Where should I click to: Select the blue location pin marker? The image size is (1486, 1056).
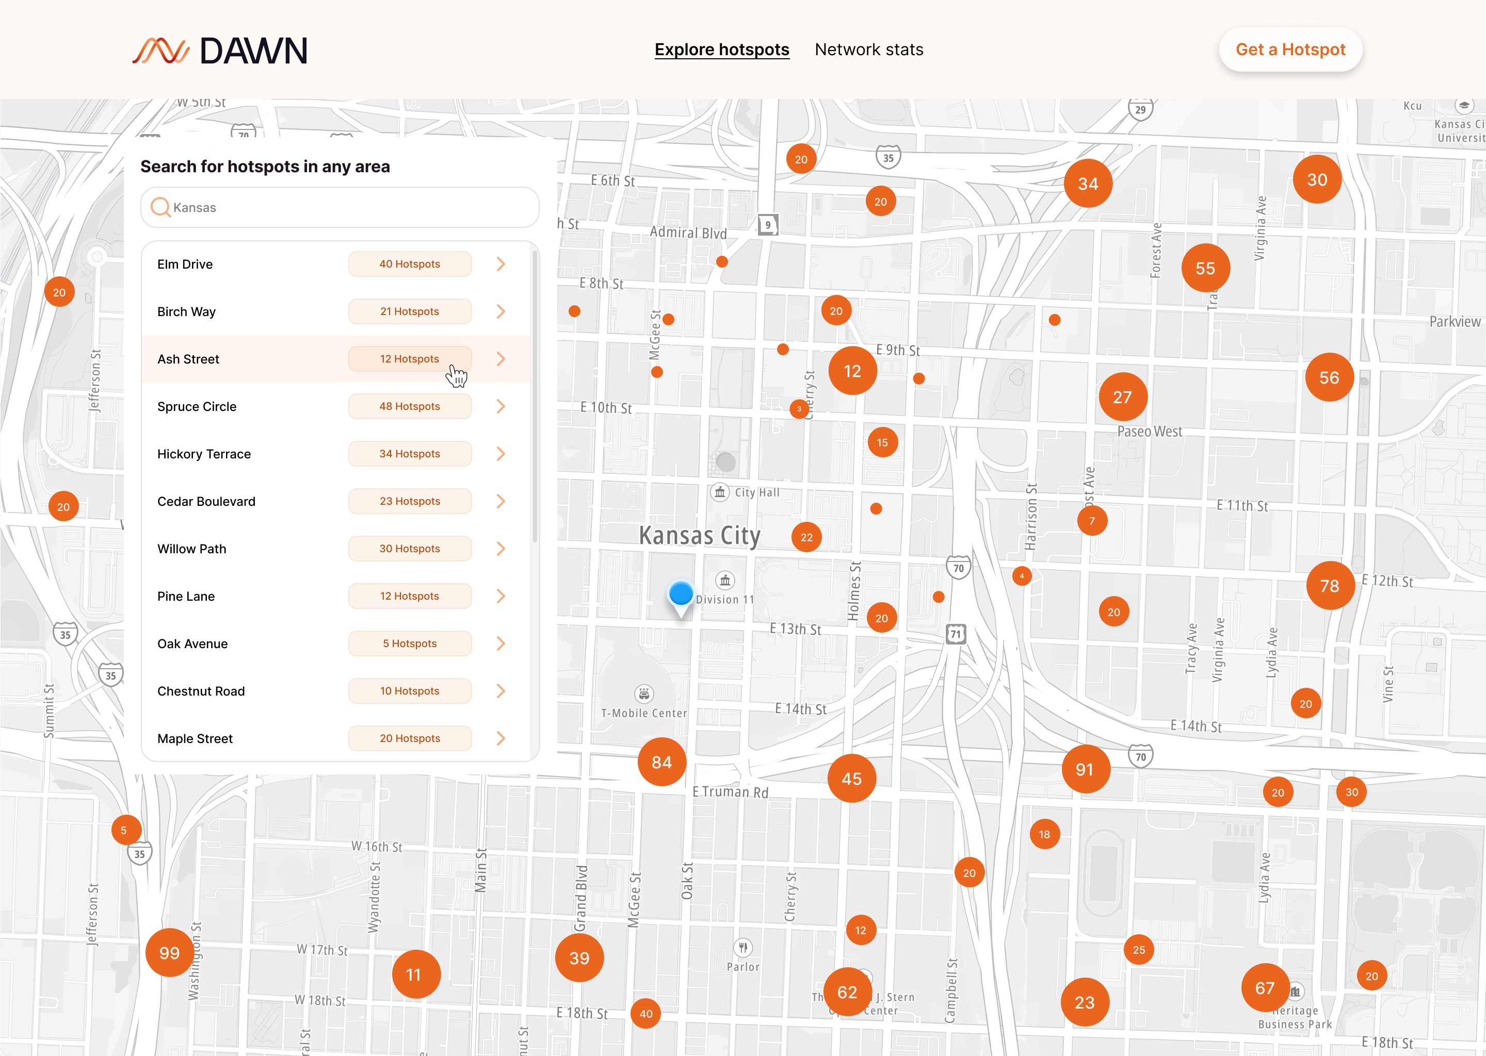681,599
